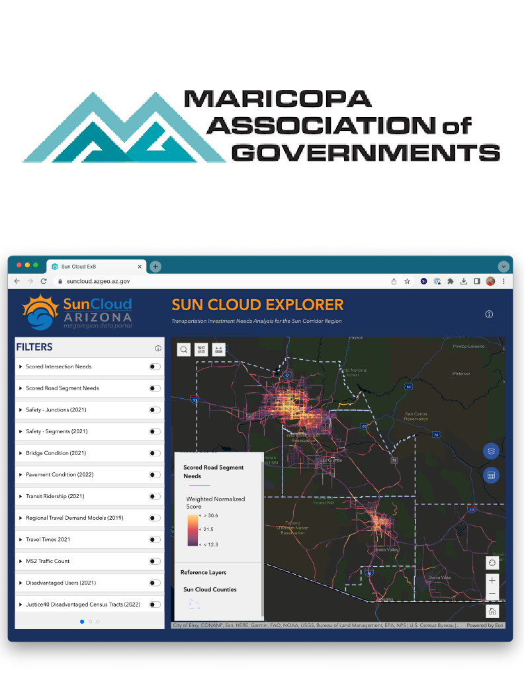
Task: Toggle Safety - Segments (2021) filter
Action: (x=155, y=431)
